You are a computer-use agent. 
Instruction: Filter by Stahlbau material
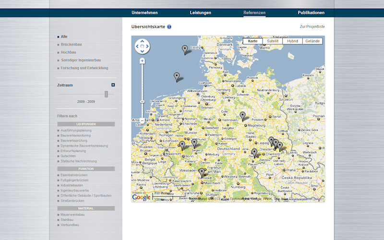click(67, 220)
